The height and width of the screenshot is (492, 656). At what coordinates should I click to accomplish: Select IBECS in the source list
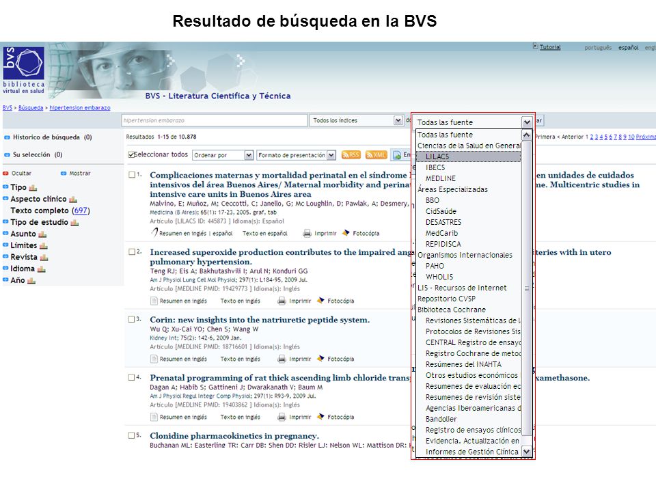(469, 167)
